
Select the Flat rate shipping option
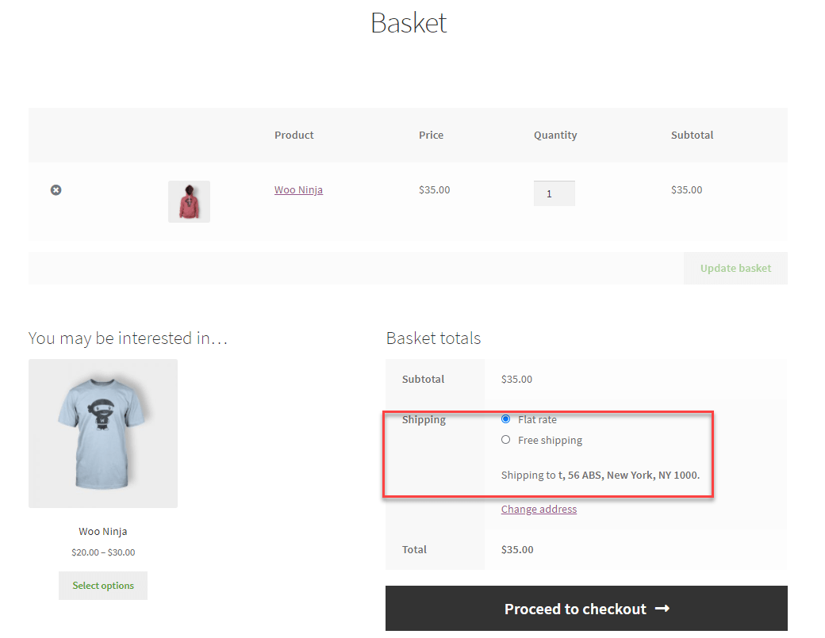click(505, 419)
